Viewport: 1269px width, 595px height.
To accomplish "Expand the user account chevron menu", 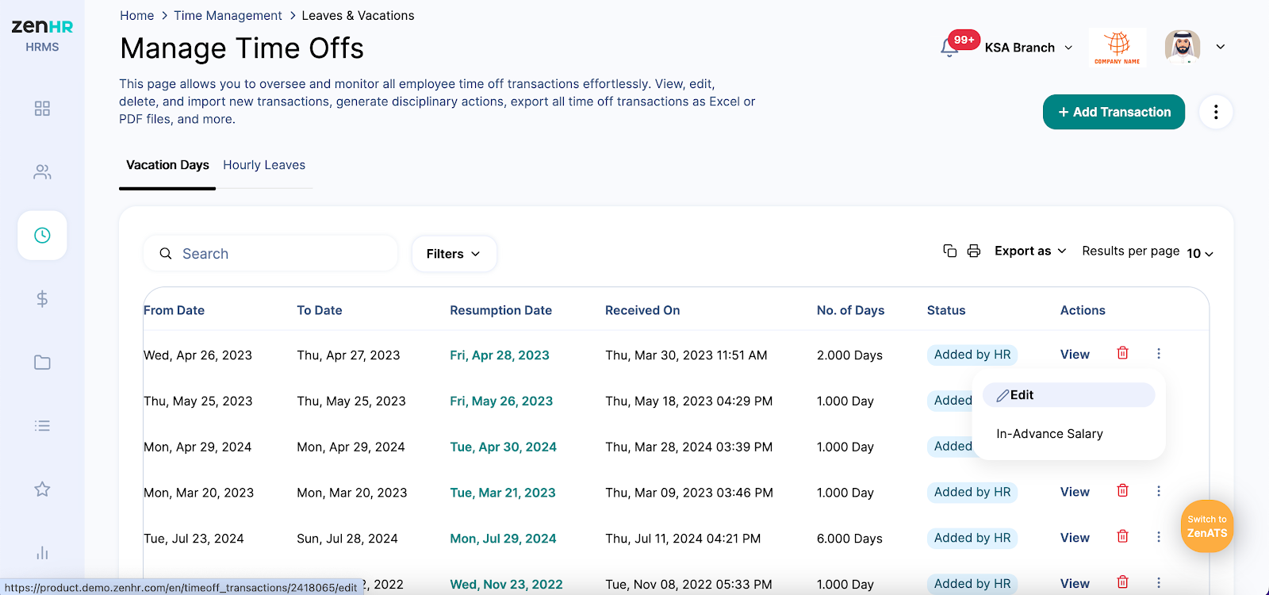I will (x=1221, y=47).
